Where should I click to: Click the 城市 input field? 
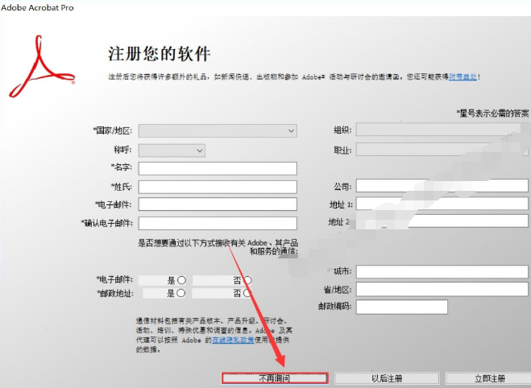(x=442, y=271)
